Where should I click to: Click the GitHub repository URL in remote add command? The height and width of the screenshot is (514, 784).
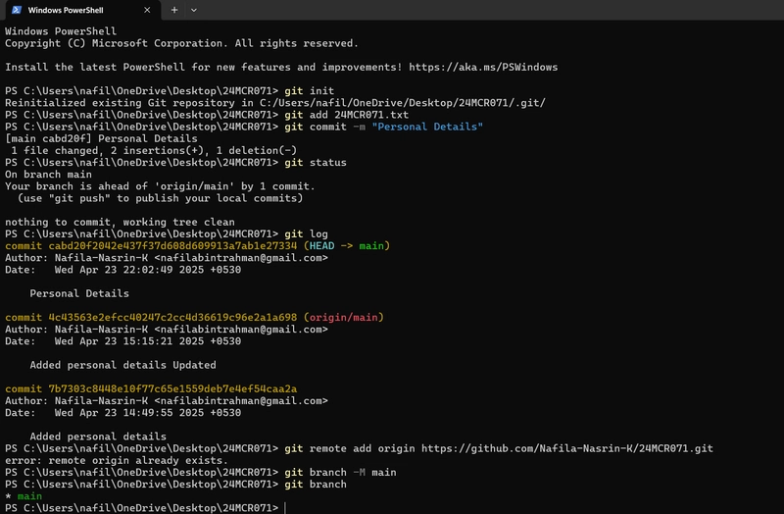567,448
